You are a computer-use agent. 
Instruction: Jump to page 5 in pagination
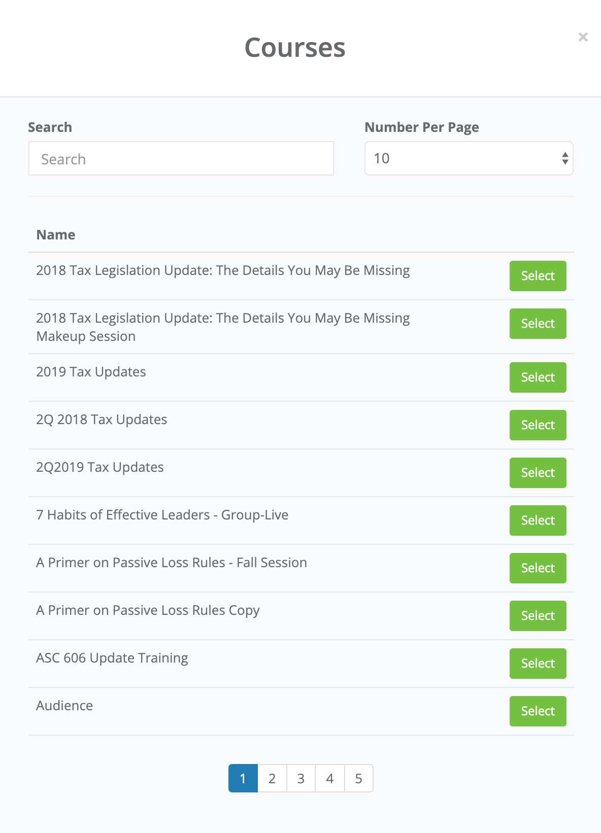(359, 778)
